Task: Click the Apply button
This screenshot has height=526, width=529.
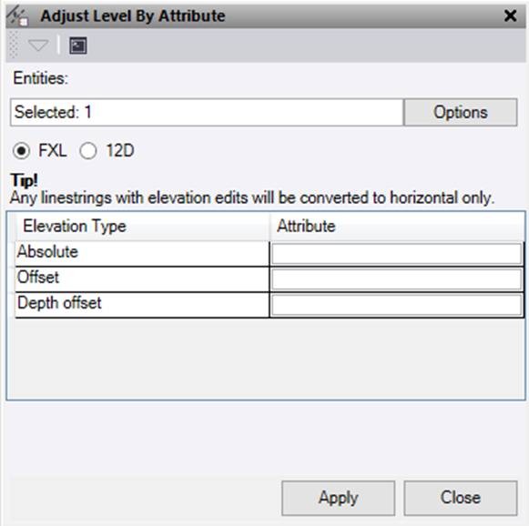Action: (338, 498)
